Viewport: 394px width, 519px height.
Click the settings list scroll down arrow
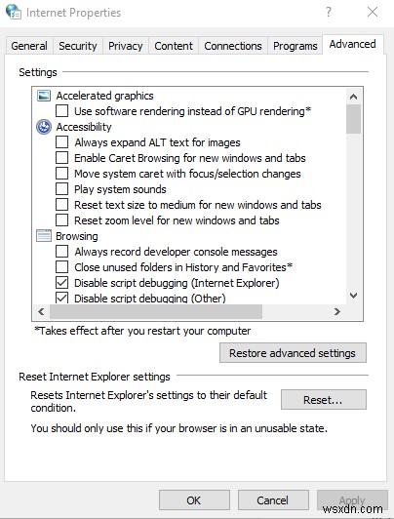click(x=353, y=296)
